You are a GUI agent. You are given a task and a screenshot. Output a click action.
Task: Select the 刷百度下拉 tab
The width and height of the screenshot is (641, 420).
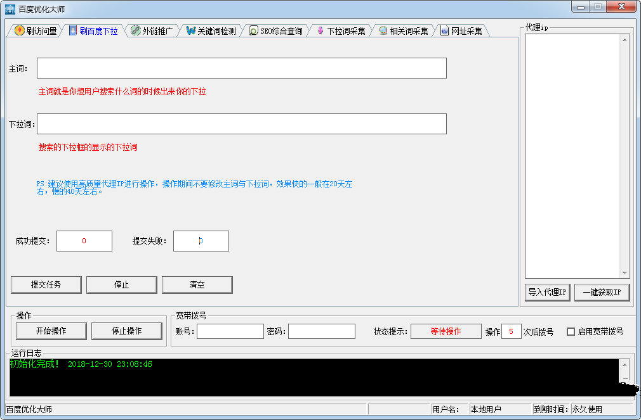[x=94, y=31]
